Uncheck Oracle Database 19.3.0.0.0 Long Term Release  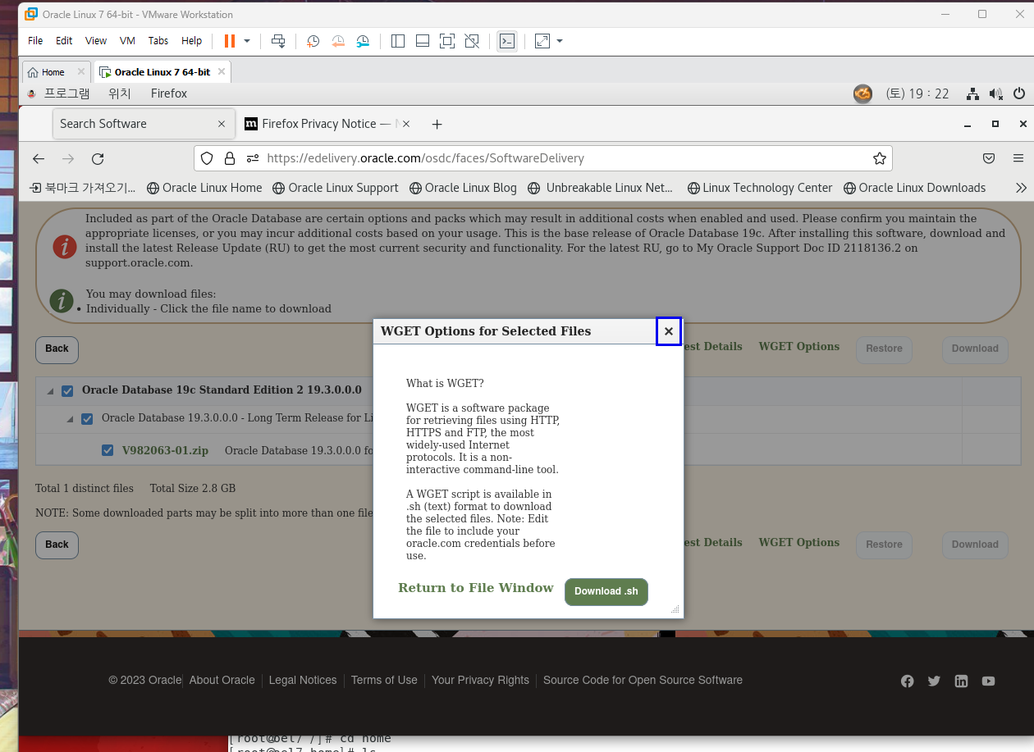pos(87,418)
